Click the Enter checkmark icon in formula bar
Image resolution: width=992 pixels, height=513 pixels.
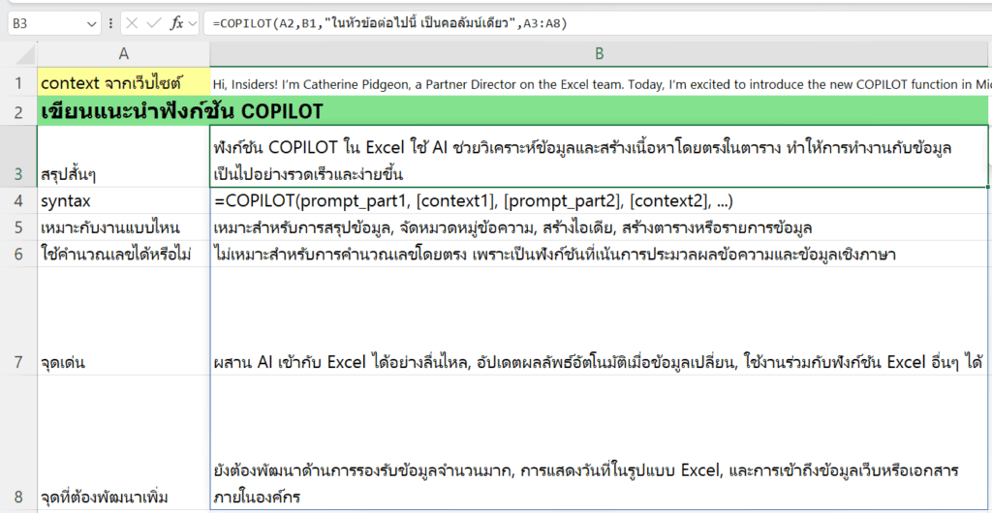tap(154, 22)
